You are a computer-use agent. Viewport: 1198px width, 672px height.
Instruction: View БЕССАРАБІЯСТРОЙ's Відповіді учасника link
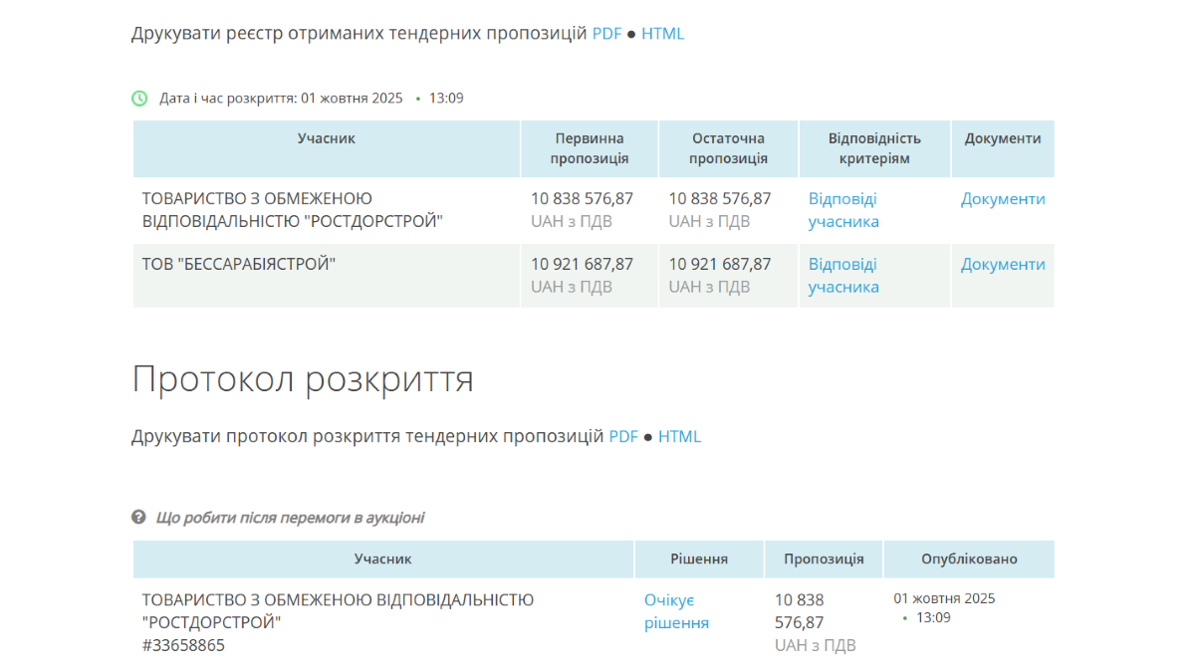coord(842,276)
